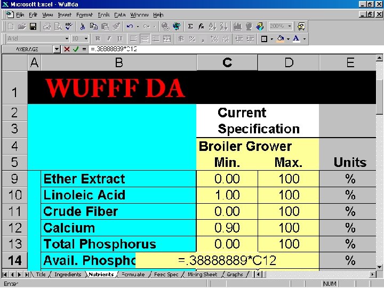Apply the font color A
The height and width of the screenshot is (288, 384).
click(296, 39)
